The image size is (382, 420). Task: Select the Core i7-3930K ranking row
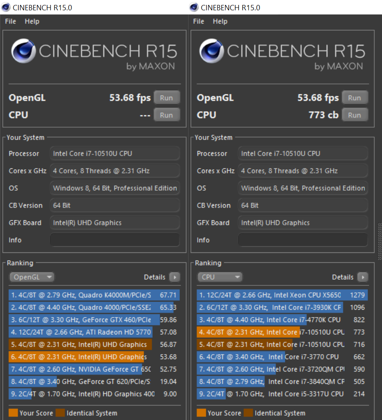(282, 307)
